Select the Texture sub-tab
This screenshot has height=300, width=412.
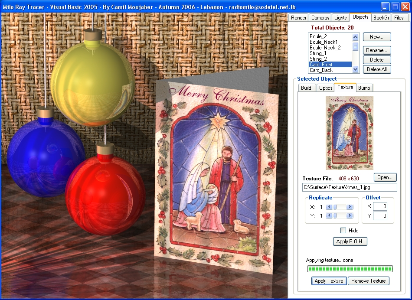pyautogui.click(x=345, y=87)
